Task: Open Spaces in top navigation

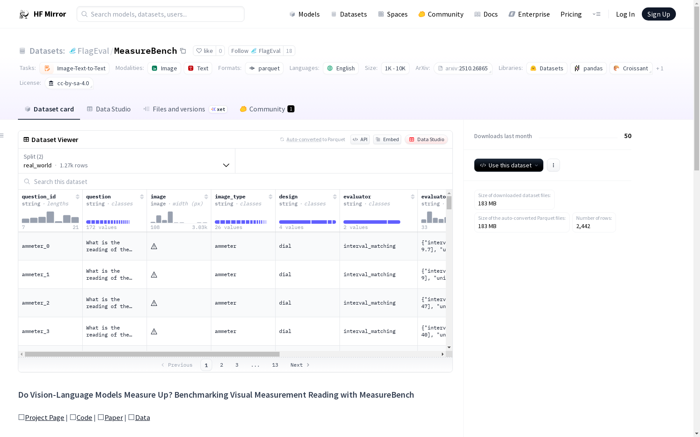Action: (392, 14)
